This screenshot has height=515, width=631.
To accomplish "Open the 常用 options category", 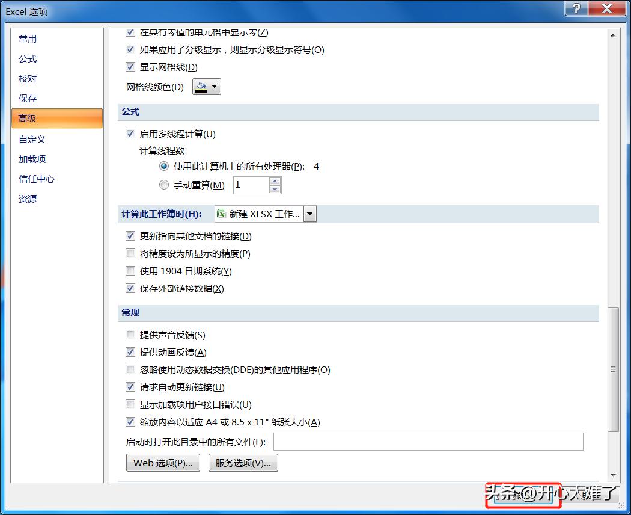I will [x=28, y=39].
